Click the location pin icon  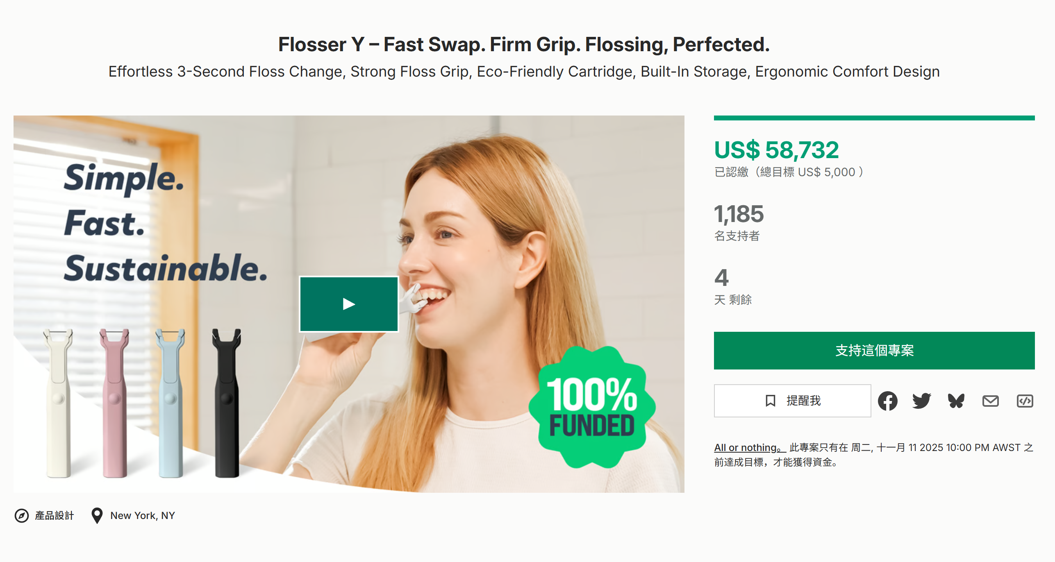point(97,515)
